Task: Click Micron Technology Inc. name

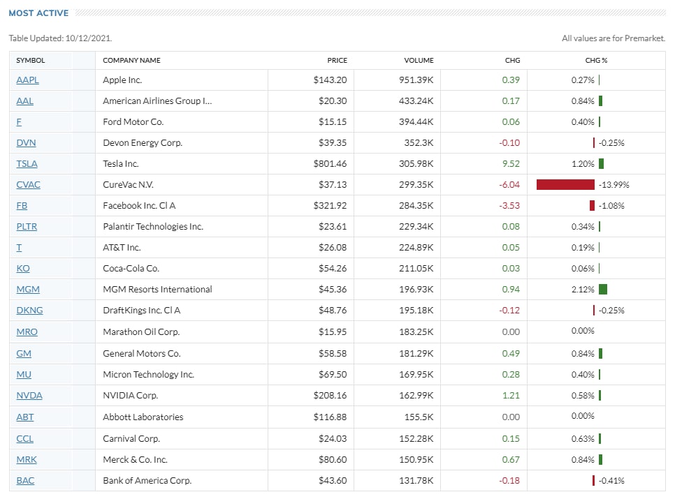Action: coord(149,375)
